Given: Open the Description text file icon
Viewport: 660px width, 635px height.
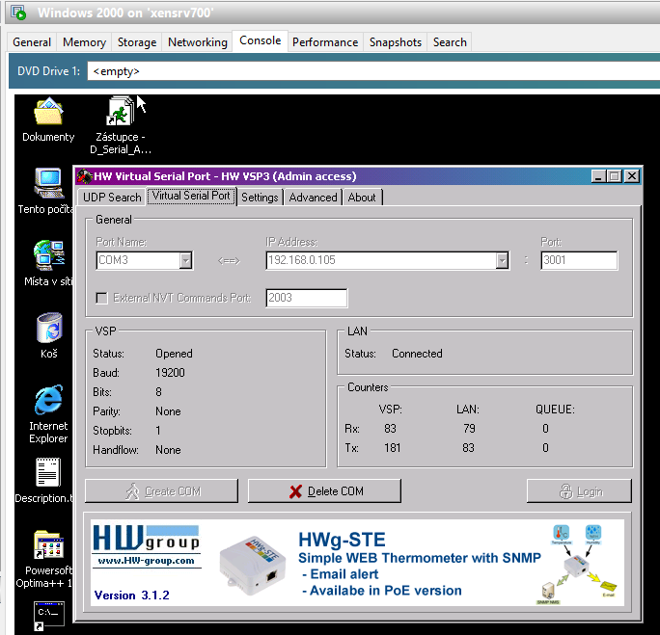Looking at the screenshot, I should (48, 472).
